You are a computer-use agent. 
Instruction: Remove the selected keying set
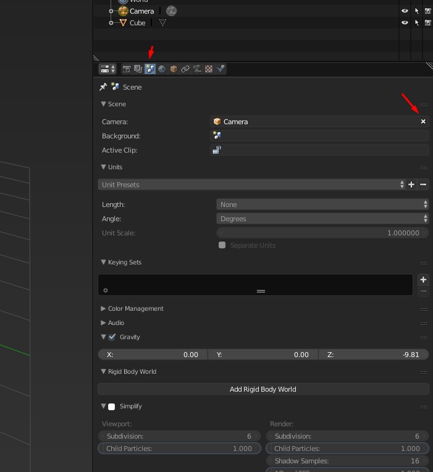(x=423, y=291)
